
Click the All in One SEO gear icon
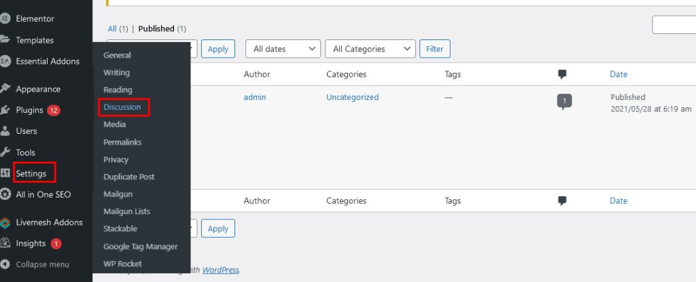click(5, 194)
